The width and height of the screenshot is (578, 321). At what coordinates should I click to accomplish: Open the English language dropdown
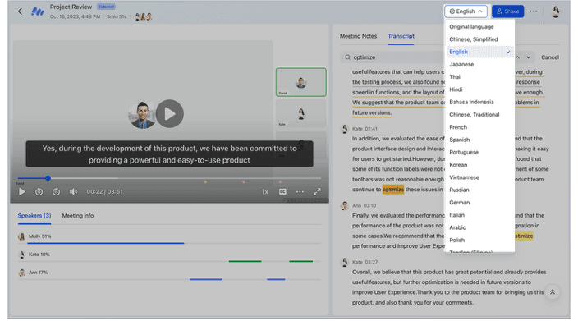466,11
